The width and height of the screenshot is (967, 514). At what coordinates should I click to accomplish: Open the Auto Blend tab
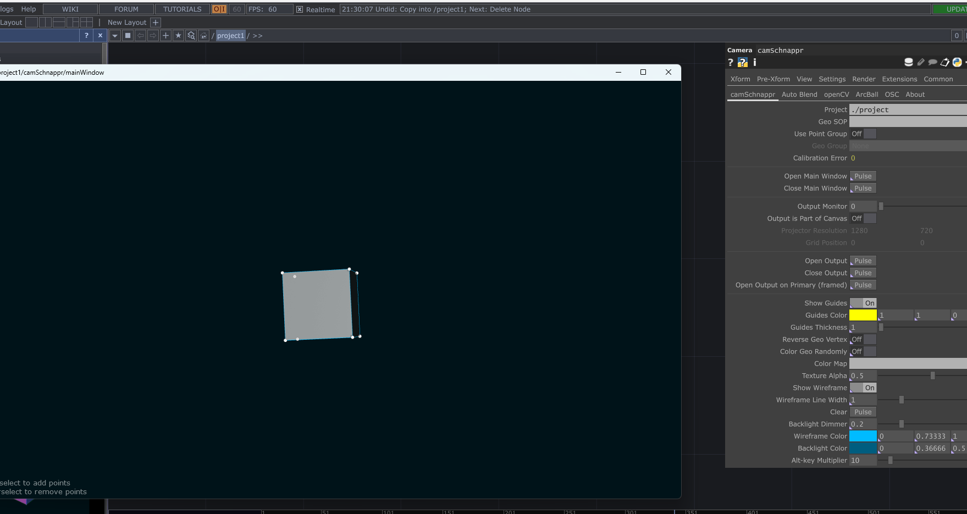point(799,94)
